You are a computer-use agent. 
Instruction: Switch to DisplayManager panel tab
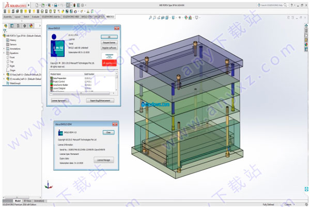[x=31, y=26]
